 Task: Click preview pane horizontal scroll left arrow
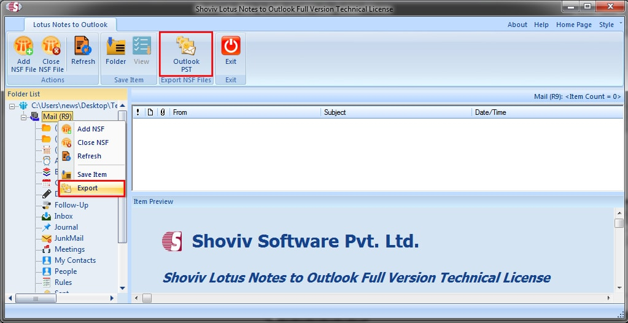[136, 298]
